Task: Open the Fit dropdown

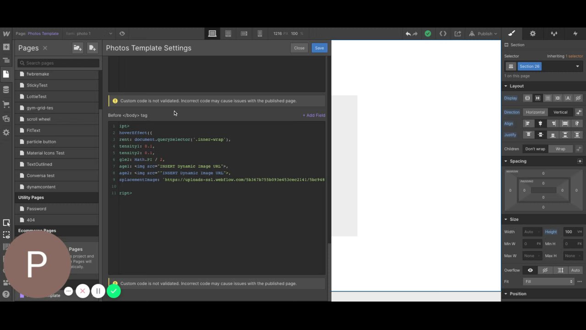Action: pos(548,281)
